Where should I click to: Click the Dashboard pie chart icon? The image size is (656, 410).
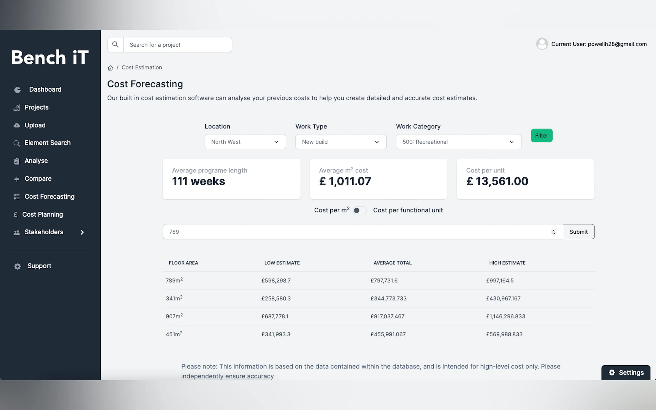[x=17, y=90]
